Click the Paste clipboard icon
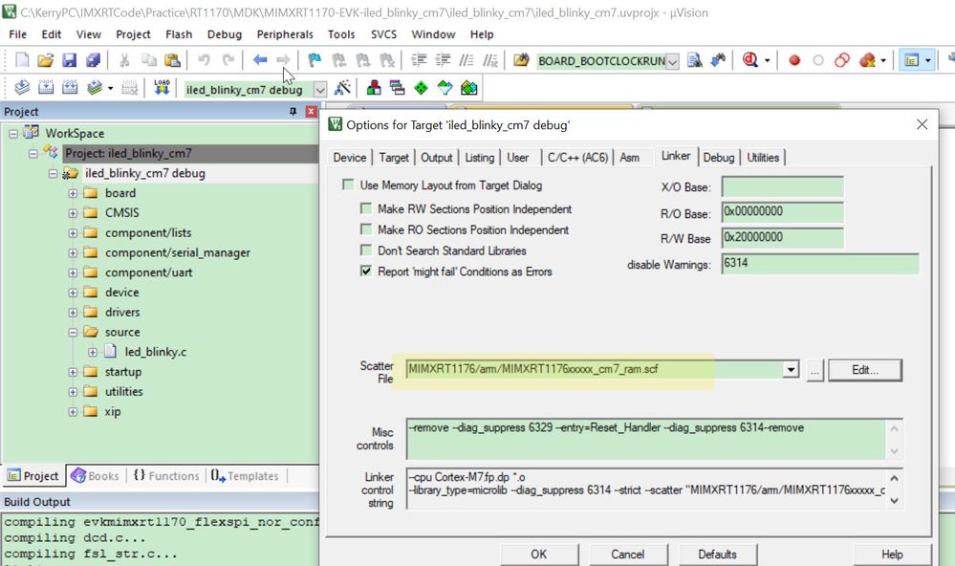The image size is (955, 566). (172, 60)
